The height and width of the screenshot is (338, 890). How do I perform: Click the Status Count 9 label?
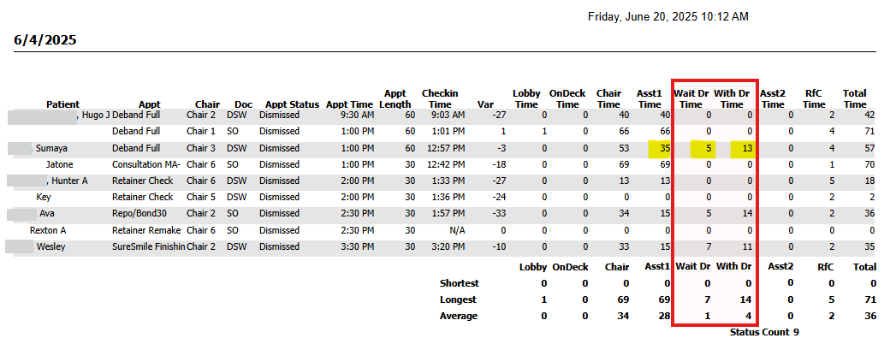764,332
